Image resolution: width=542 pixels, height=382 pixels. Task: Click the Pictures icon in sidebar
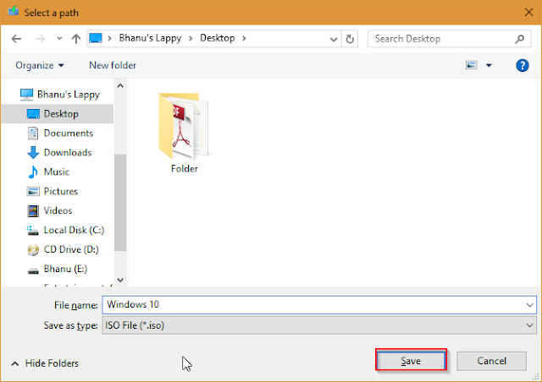click(33, 191)
